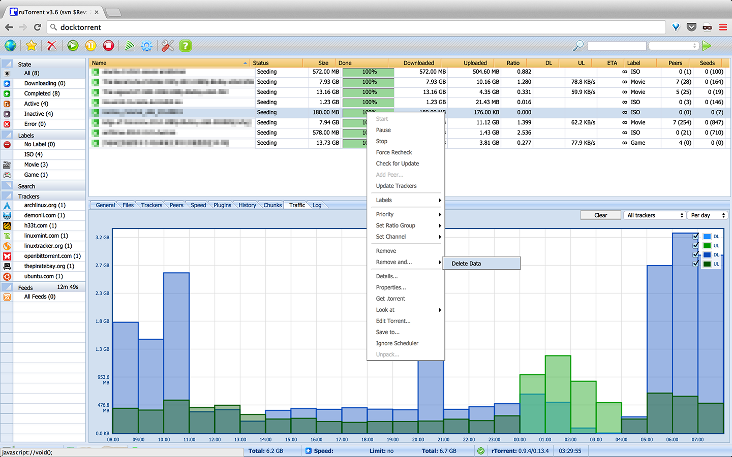
Task: Choose Delete Data from the submenu
Action: pos(481,264)
